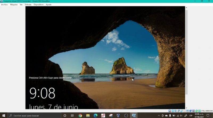213x118 pixels.
Task: Open OBS Studio from taskbar
Action: click(126, 116)
